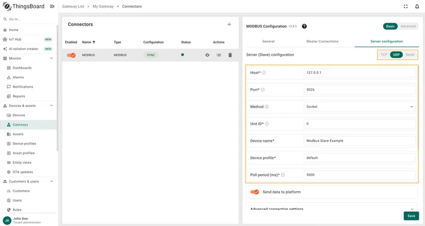
Task: Select Serial server type
Action: click(x=410, y=55)
